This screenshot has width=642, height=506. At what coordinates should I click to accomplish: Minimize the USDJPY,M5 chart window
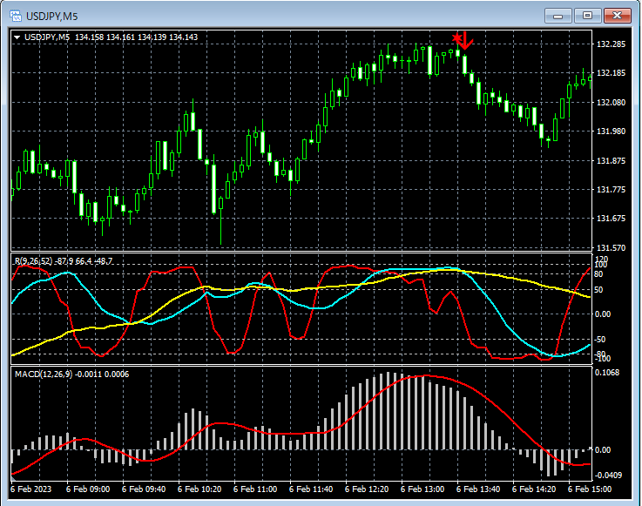(x=558, y=16)
